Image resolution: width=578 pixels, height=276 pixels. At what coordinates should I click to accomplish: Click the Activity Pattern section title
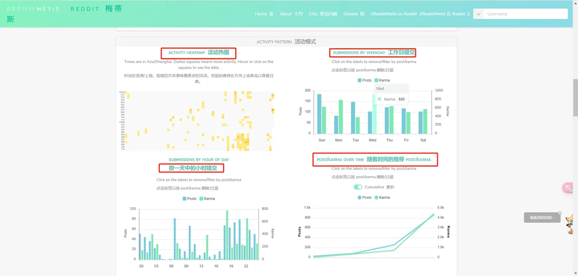pos(286,42)
